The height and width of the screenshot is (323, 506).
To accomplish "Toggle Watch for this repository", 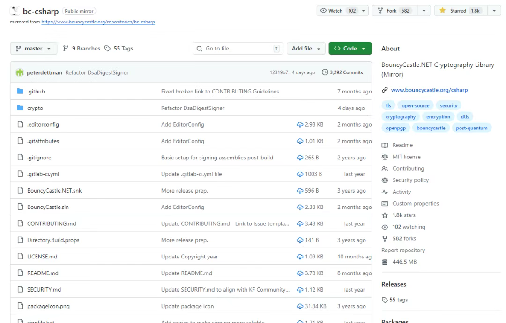I will tap(337, 11).
